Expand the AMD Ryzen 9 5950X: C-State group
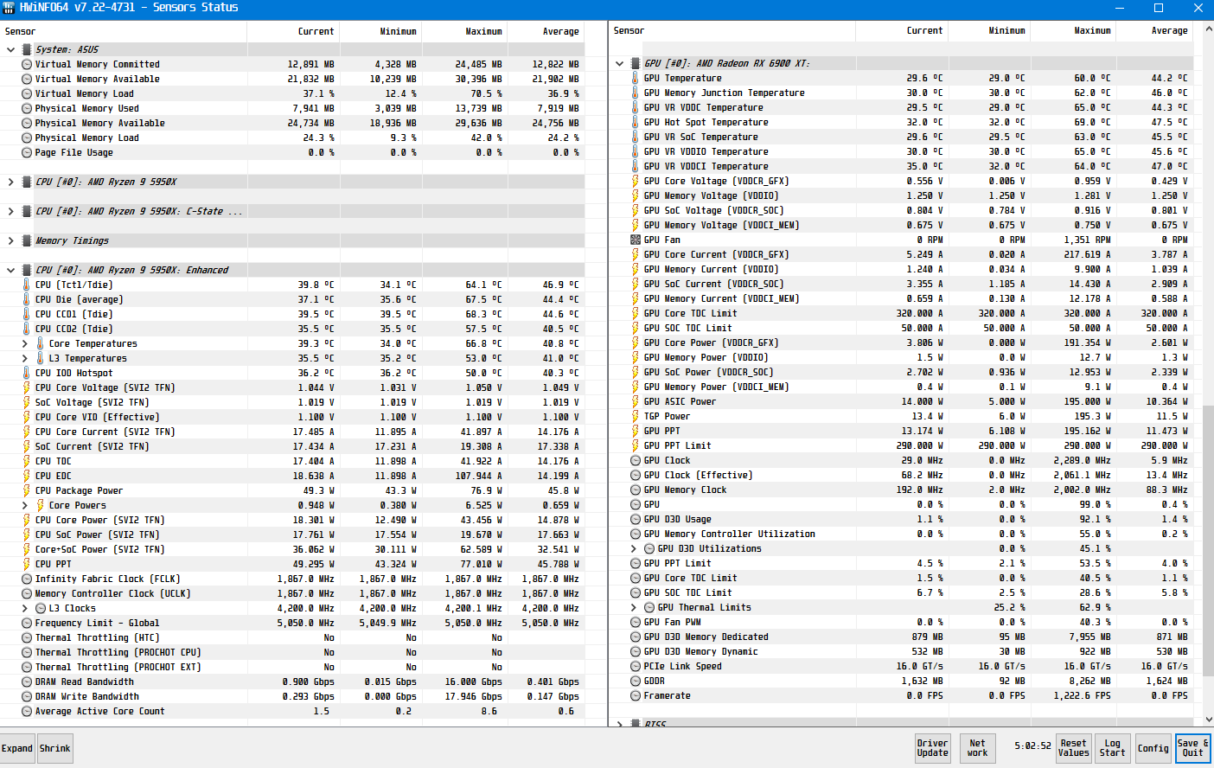Screen dimensions: 1214x768 point(10,211)
